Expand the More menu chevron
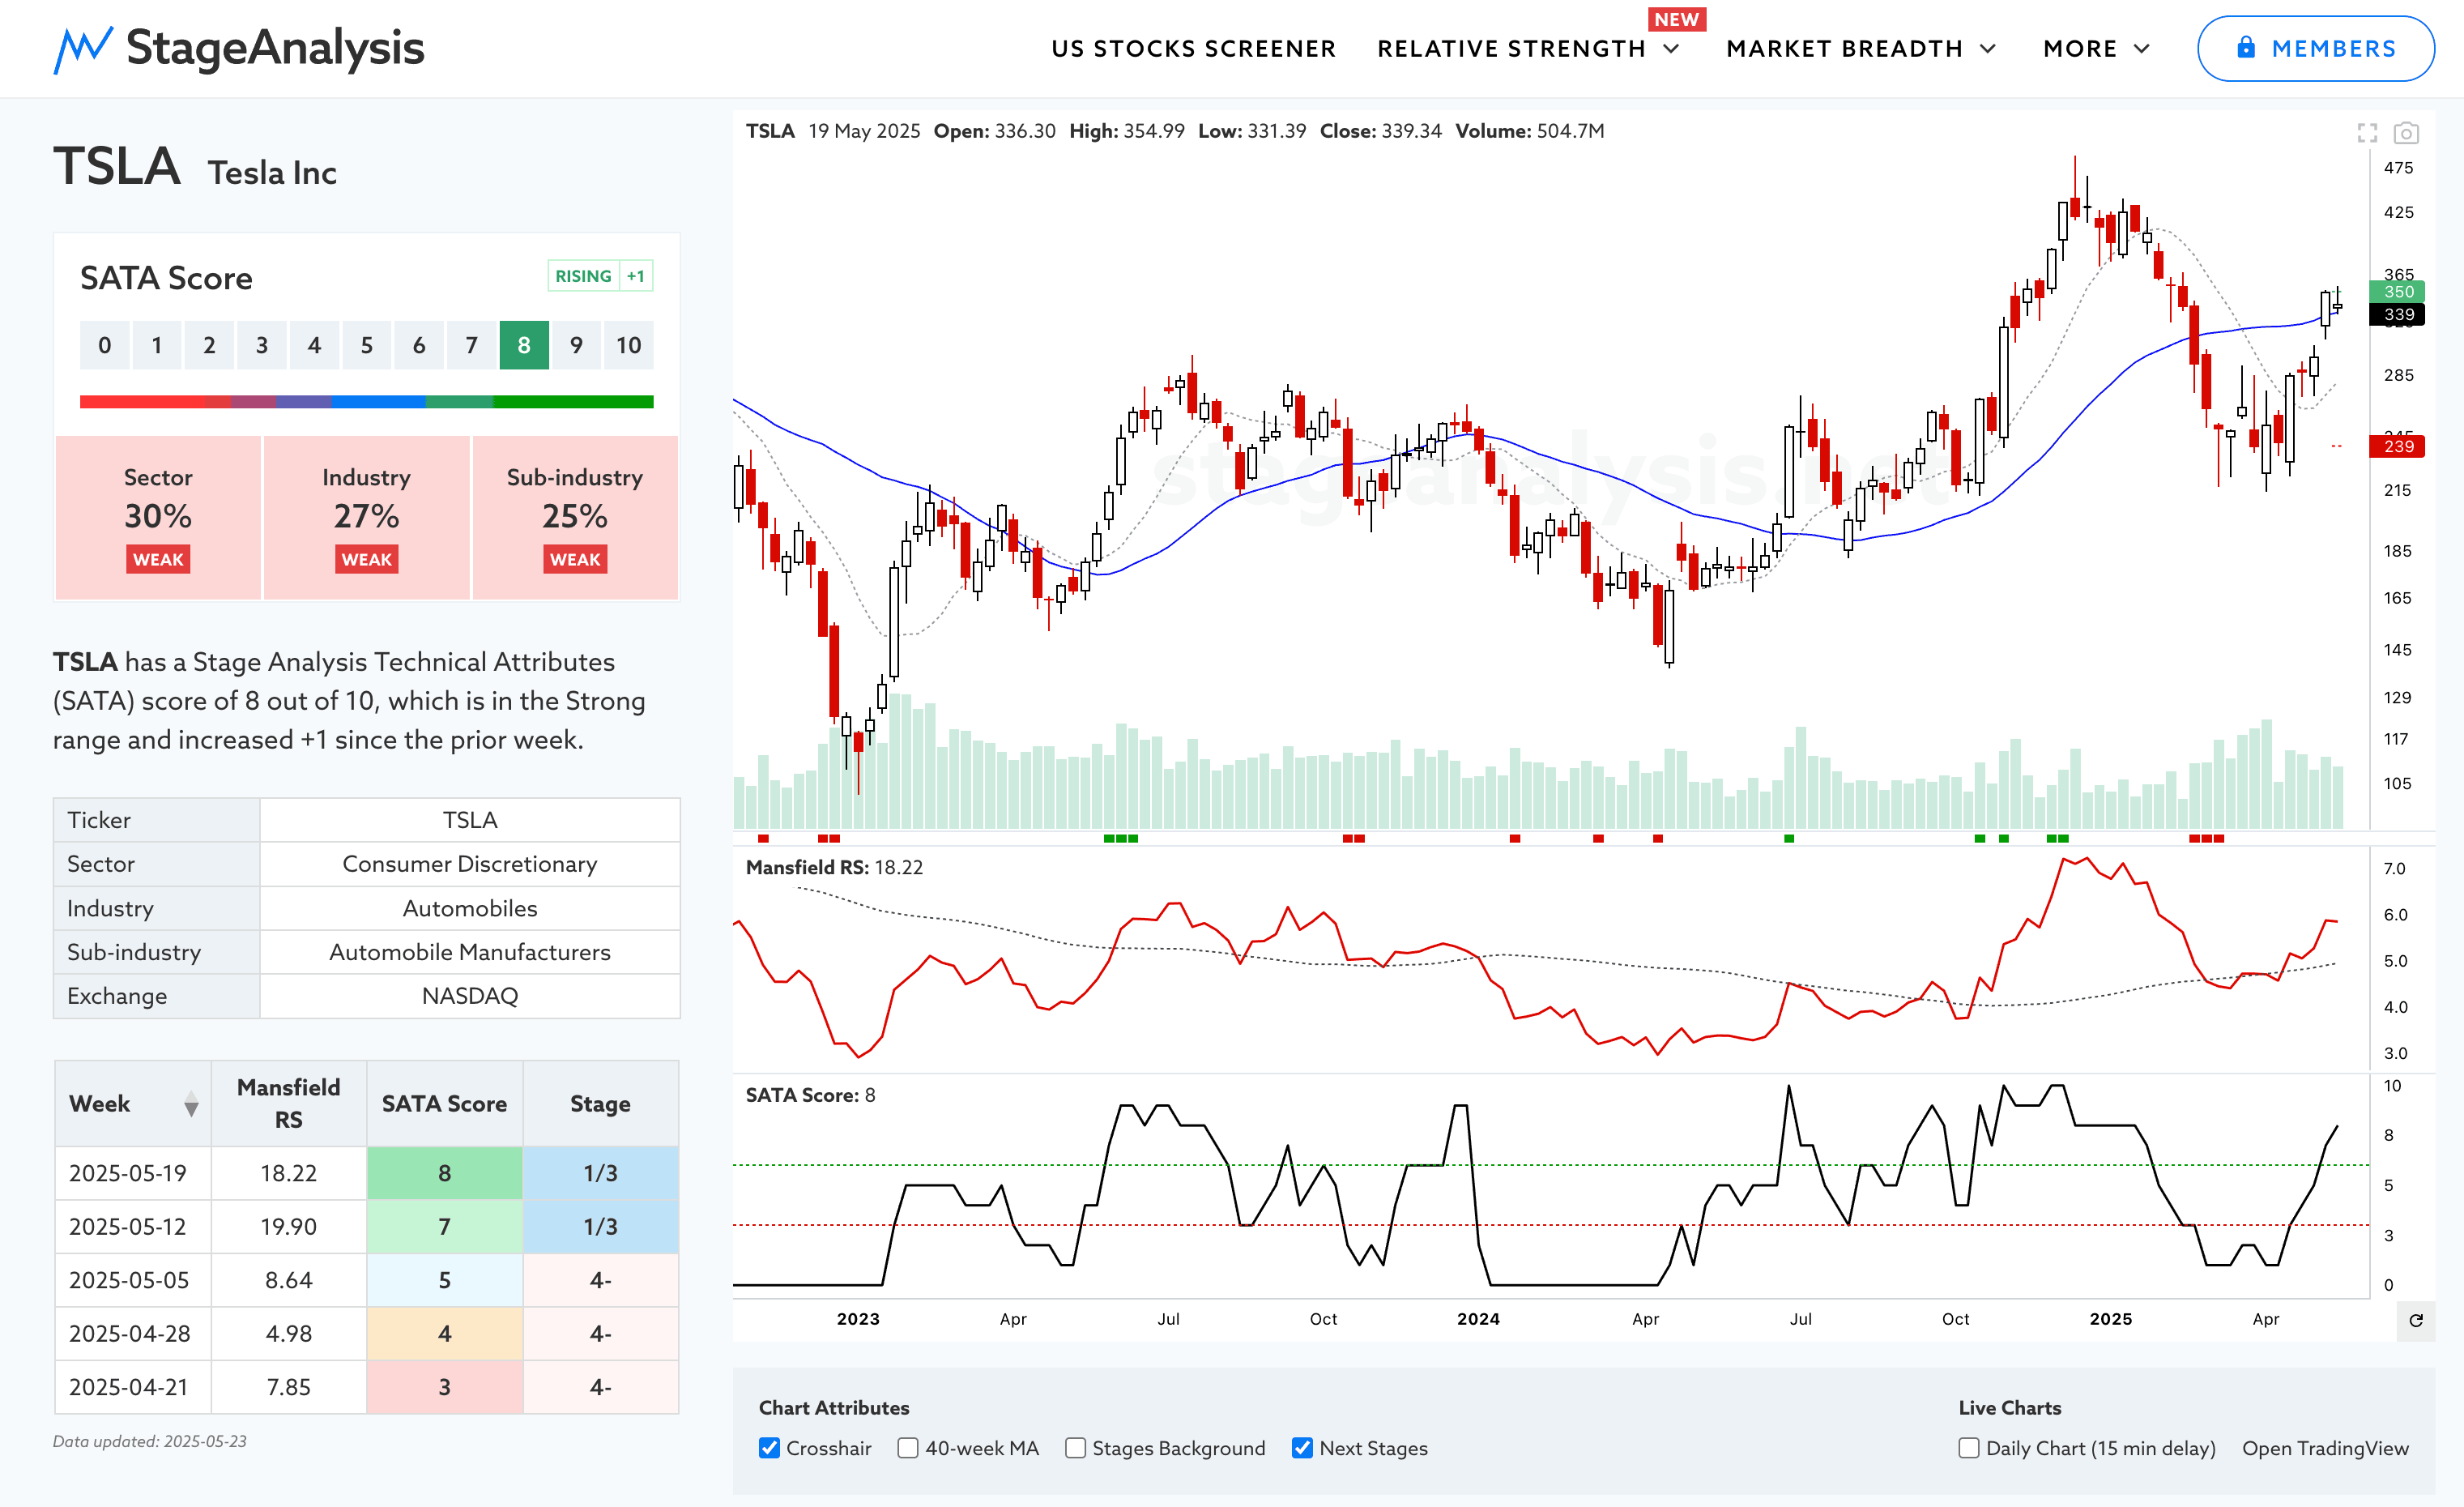Screen dimensions: 2464x1507 (2141, 49)
